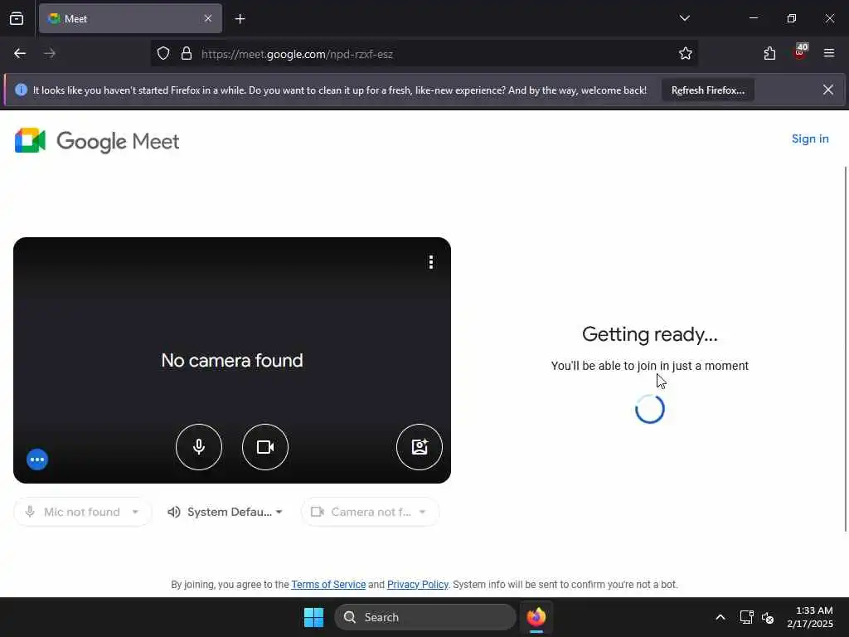
Task: Open the three-dot options in video preview
Action: pyautogui.click(x=431, y=262)
